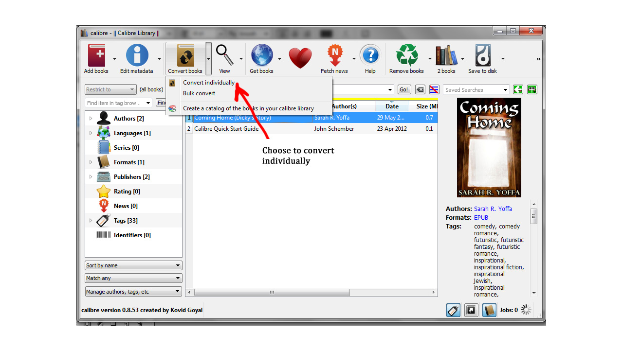623x350 pixels.
Task: Click the Jobs spinner indicator
Action: point(526,310)
